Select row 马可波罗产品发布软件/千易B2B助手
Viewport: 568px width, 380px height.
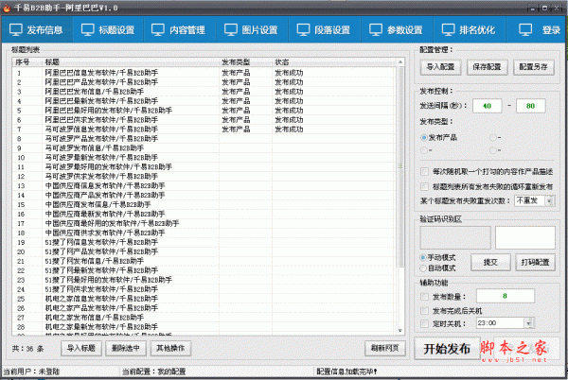[204, 139]
